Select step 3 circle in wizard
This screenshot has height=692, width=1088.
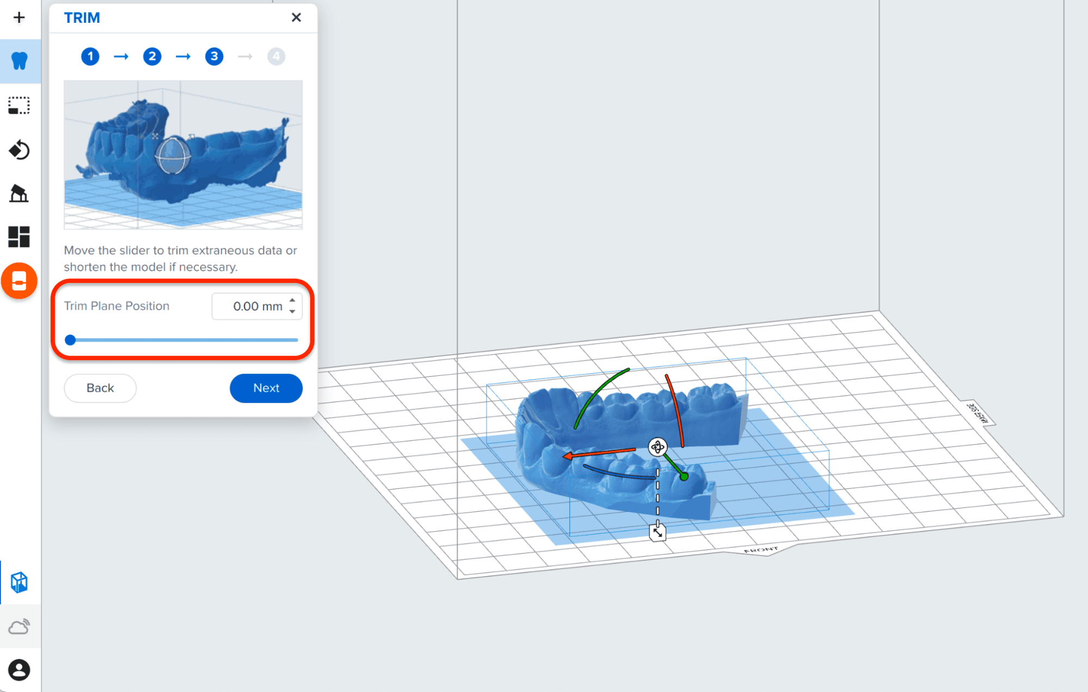point(214,56)
